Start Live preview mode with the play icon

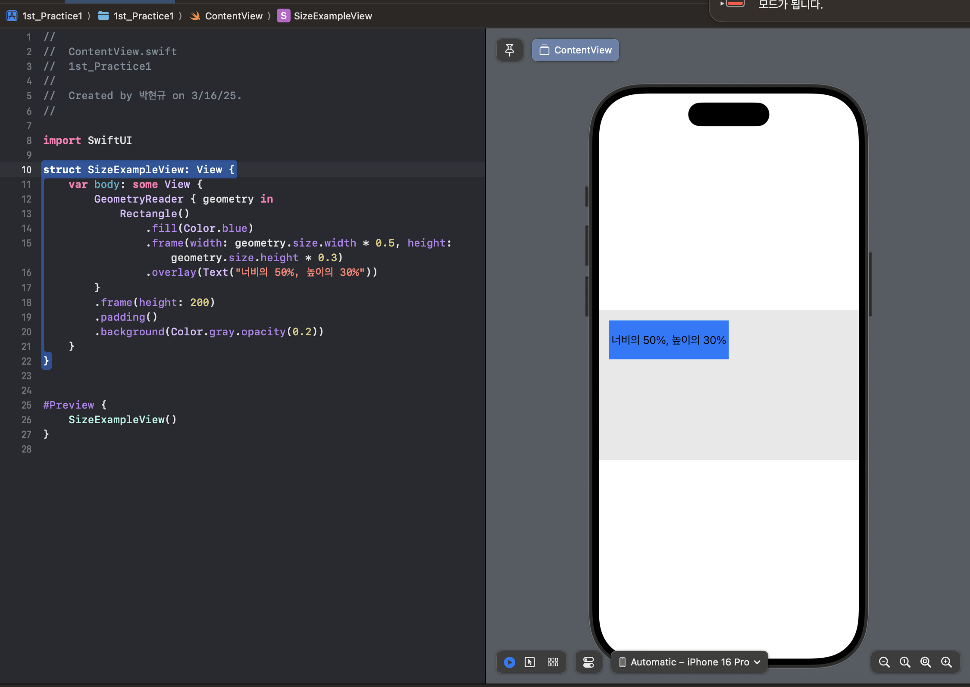[509, 662]
